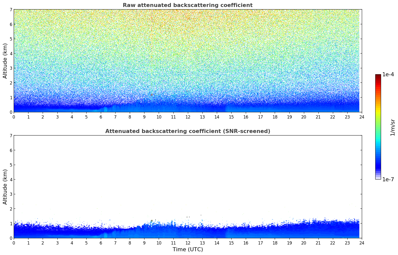Click "Altitude (km)" label of the raw plot

click(5, 61)
